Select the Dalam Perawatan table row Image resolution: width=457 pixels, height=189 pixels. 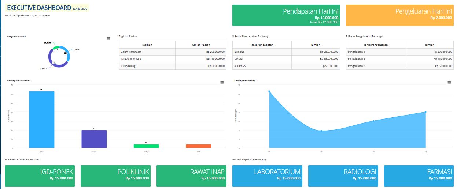click(x=173, y=52)
